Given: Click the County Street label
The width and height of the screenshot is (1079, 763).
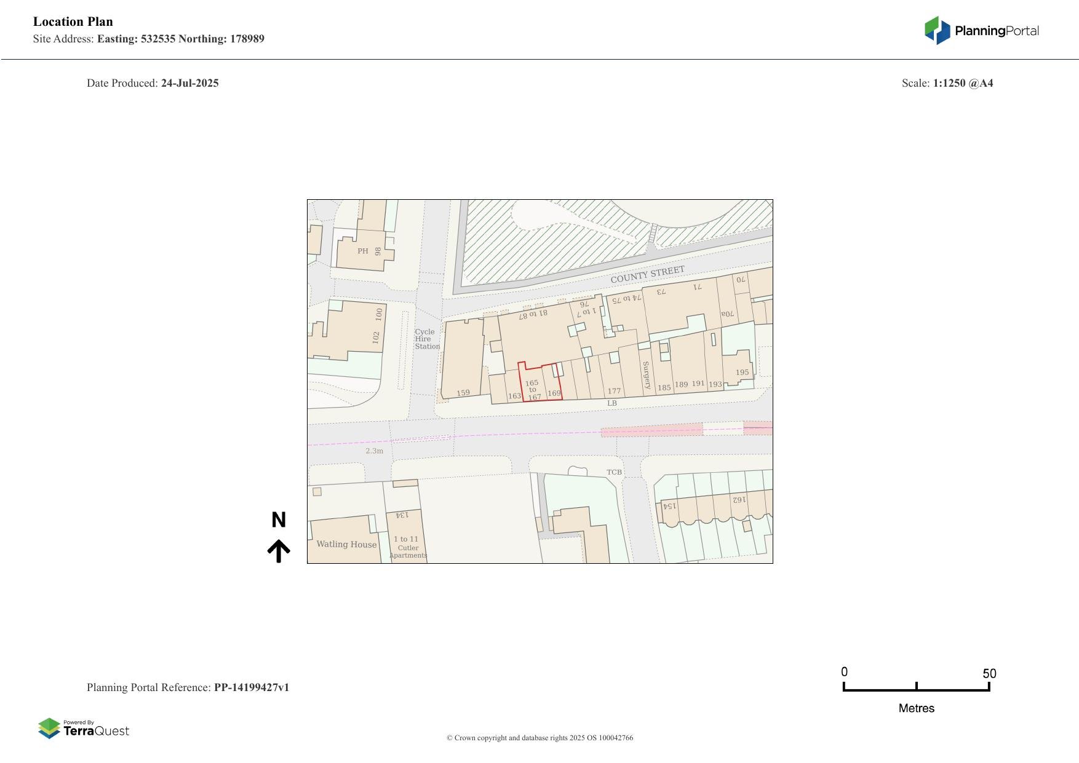Looking at the screenshot, I should click(x=647, y=275).
